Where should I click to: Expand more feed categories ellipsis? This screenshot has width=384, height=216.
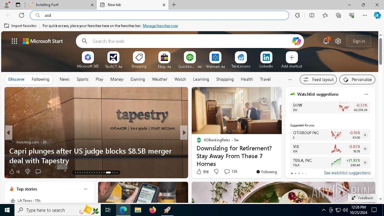pyautogui.click(x=290, y=79)
